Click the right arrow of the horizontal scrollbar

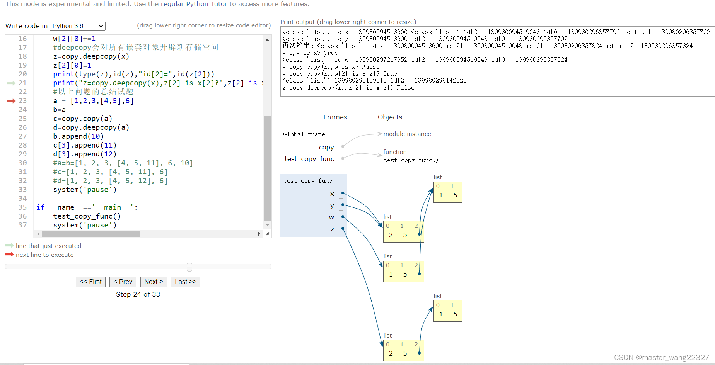pyautogui.click(x=259, y=234)
